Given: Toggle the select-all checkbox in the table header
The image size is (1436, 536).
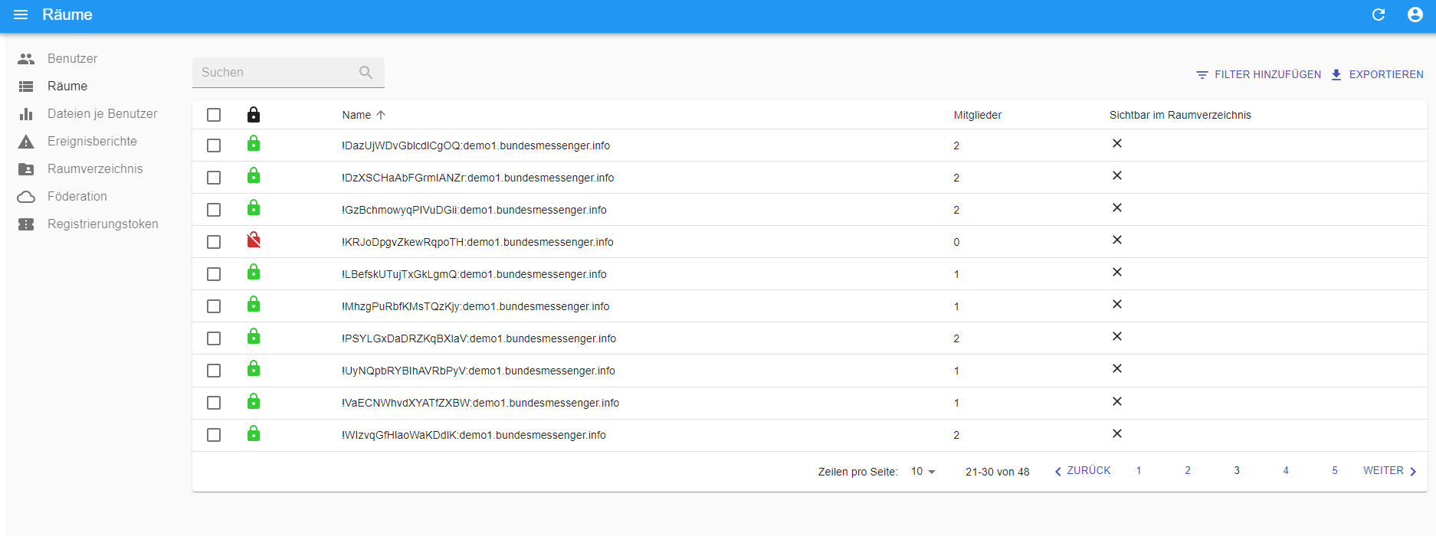Looking at the screenshot, I should 214,115.
